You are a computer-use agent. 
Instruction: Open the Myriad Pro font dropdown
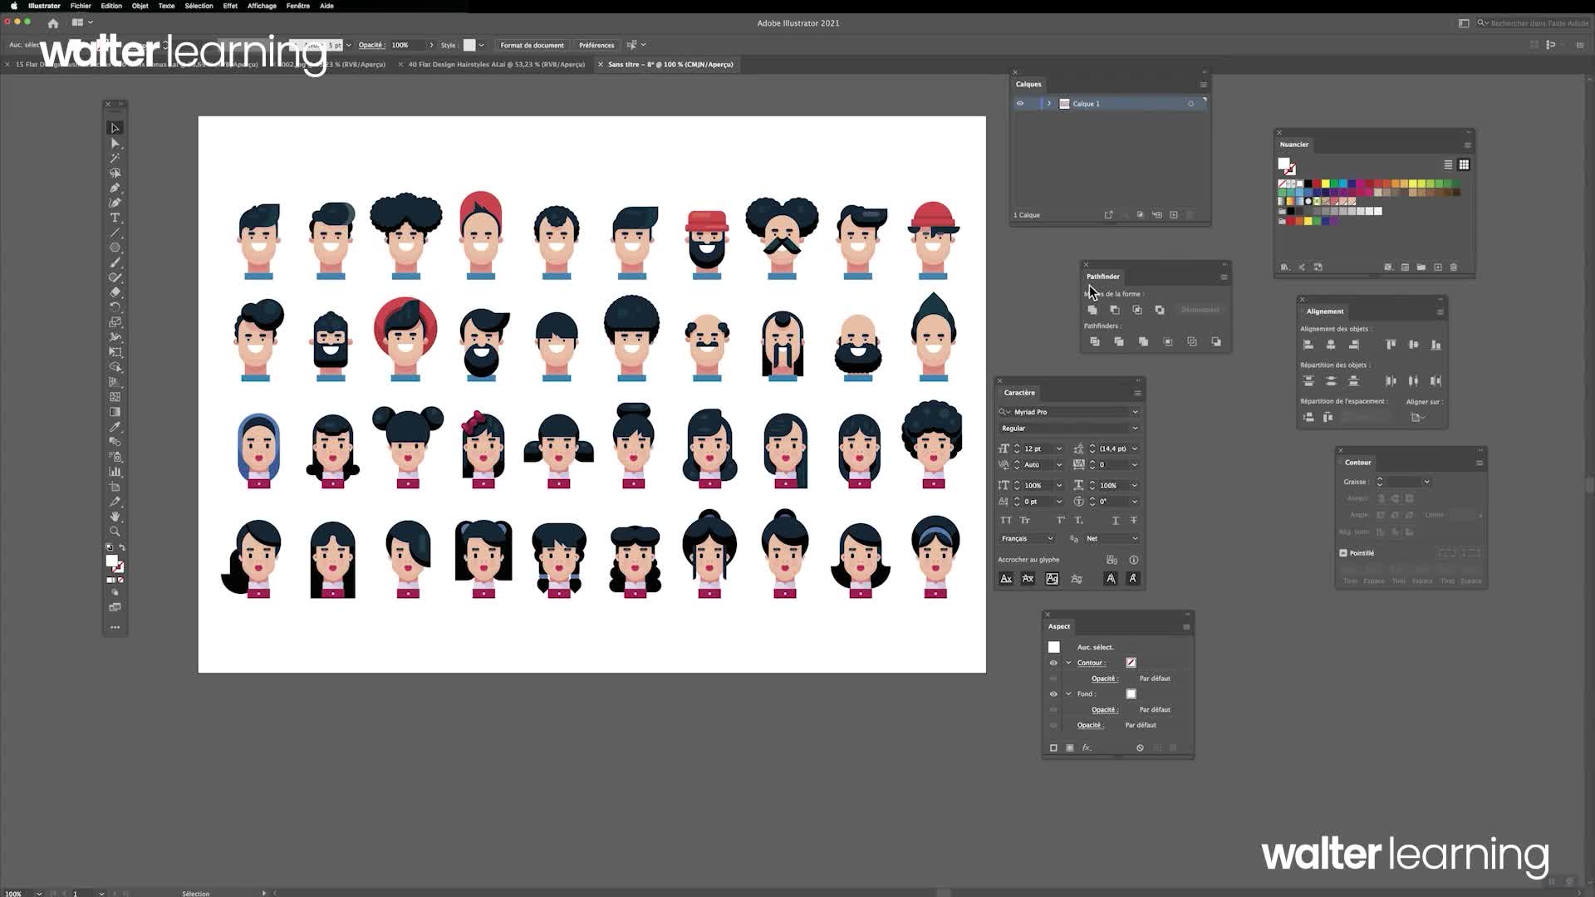coord(1135,412)
